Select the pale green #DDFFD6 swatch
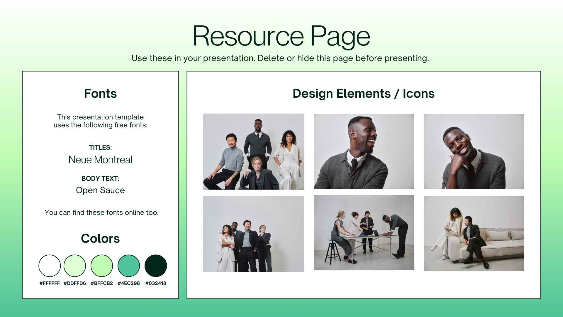The image size is (563, 317). click(x=74, y=266)
